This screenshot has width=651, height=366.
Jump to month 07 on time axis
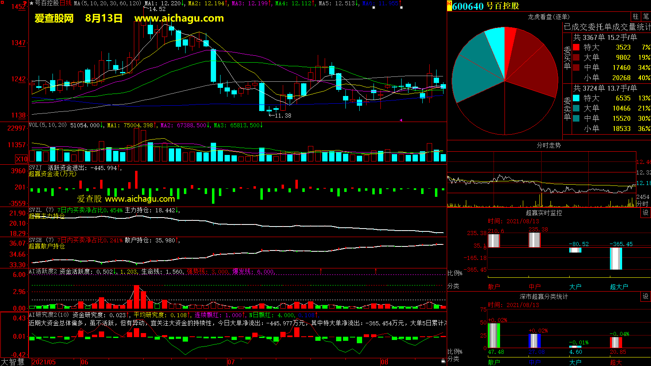click(231, 362)
